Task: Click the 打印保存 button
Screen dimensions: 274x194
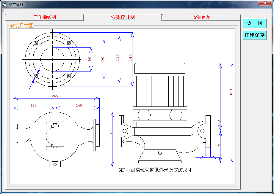Action: (x=255, y=35)
